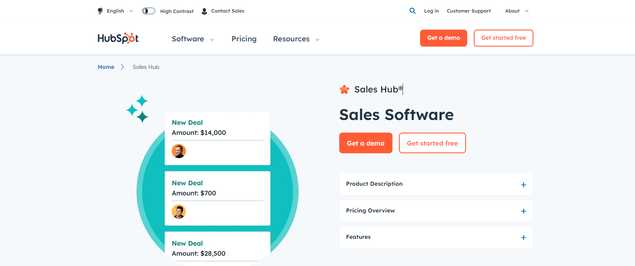Image resolution: width=635 pixels, height=266 pixels.
Task: Click the breadcrumb chevron after Home
Action: click(122, 67)
